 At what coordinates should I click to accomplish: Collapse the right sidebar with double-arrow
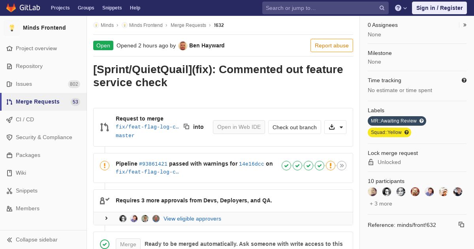click(465, 25)
